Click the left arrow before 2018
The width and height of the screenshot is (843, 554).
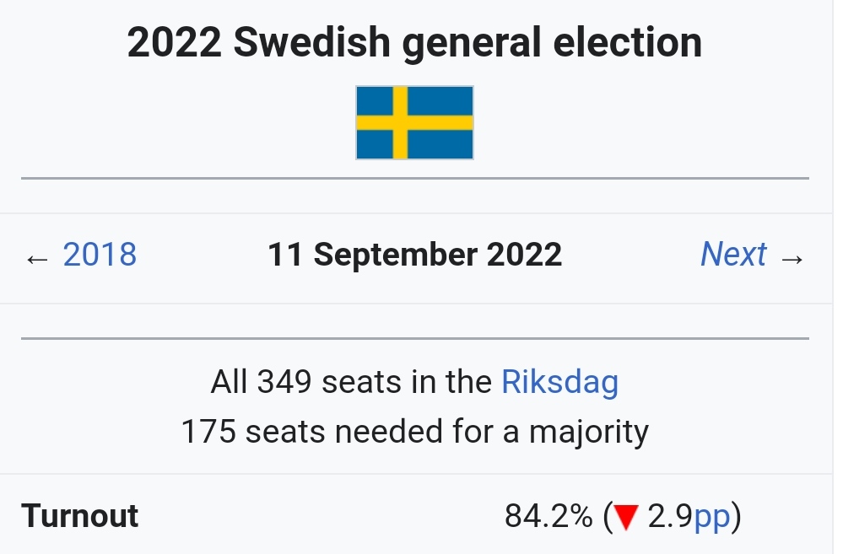click(x=37, y=257)
